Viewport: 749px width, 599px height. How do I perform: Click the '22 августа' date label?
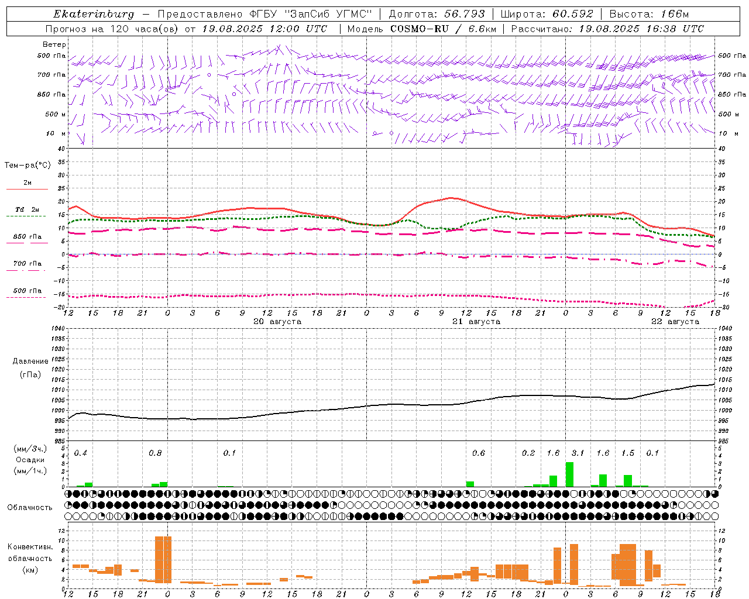coord(675,322)
